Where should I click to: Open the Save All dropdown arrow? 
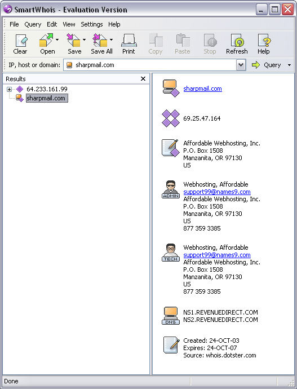(112, 39)
